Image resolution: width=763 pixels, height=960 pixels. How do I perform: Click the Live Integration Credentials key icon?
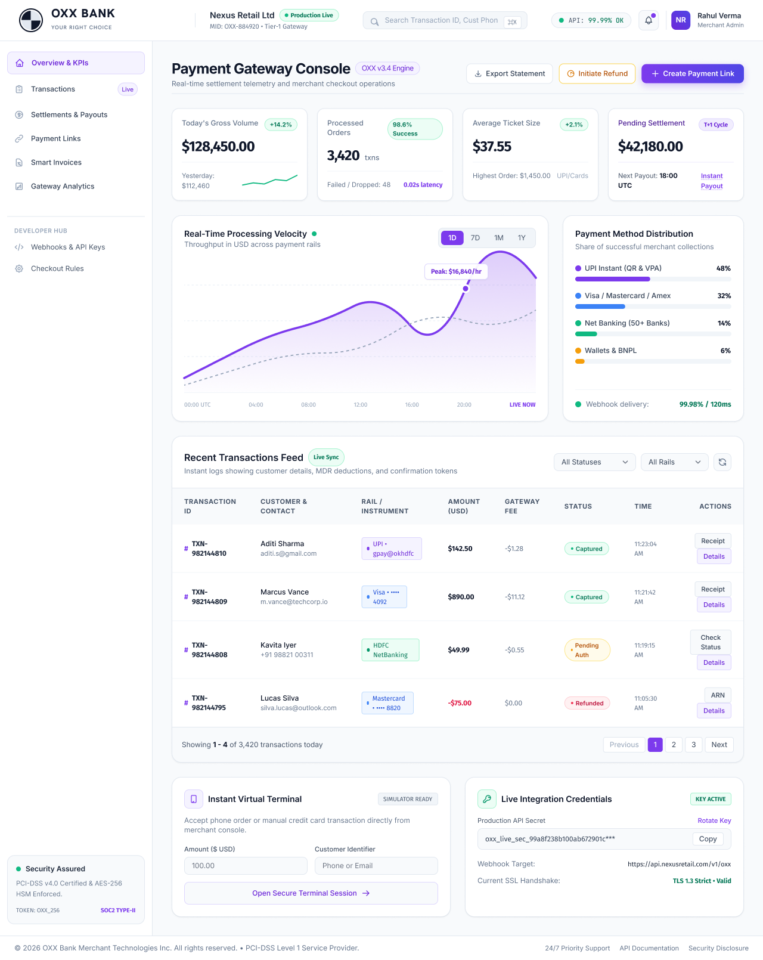pos(487,799)
